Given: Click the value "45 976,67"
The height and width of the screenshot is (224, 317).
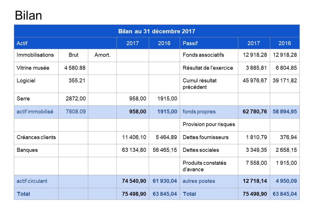Looking at the screenshot, I should coord(255,81).
